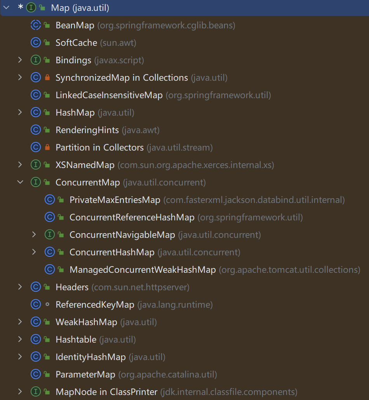Click the class icon beside RenderingHints
The image size is (369, 400).
click(x=35, y=130)
